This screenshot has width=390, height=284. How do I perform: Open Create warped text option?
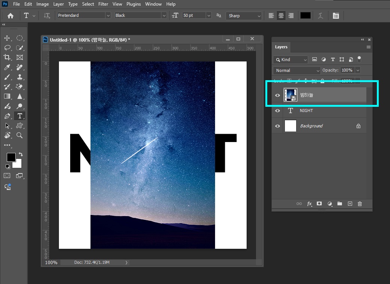point(320,16)
